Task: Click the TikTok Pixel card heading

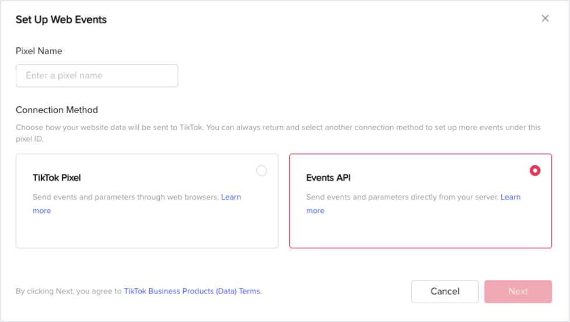Action: 57,177
